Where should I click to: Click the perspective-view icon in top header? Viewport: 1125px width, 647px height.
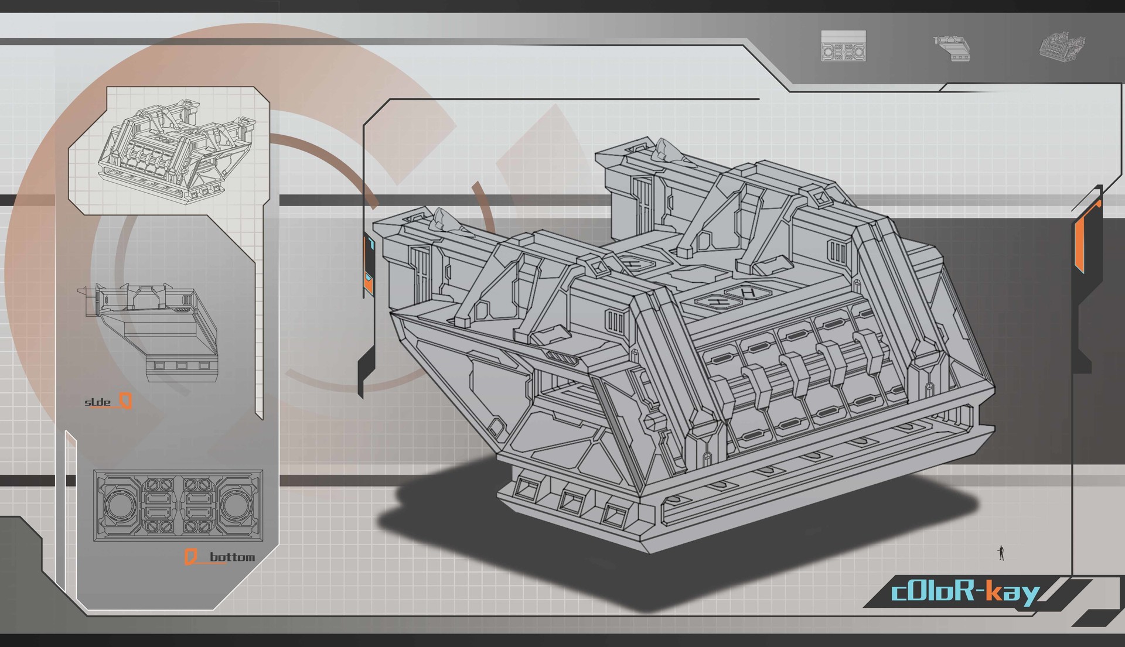point(1062,46)
